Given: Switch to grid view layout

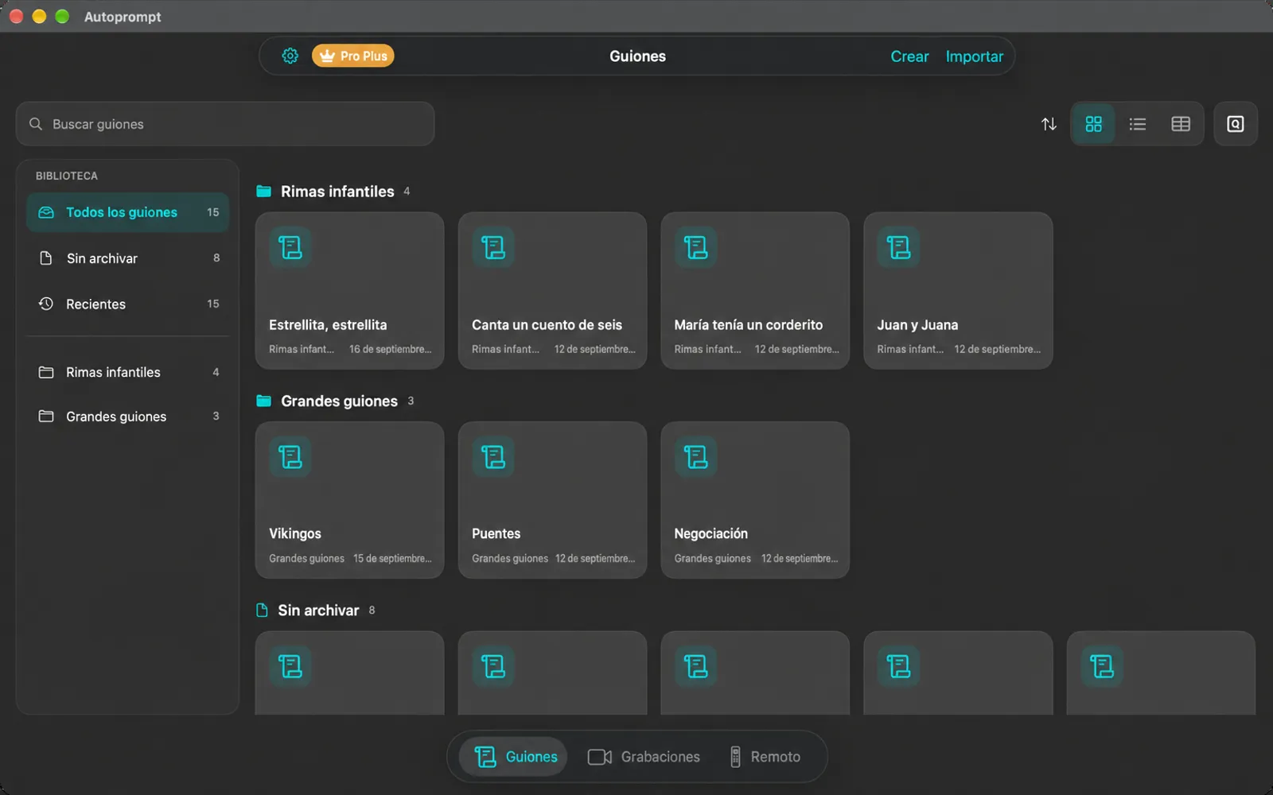Looking at the screenshot, I should (x=1093, y=124).
